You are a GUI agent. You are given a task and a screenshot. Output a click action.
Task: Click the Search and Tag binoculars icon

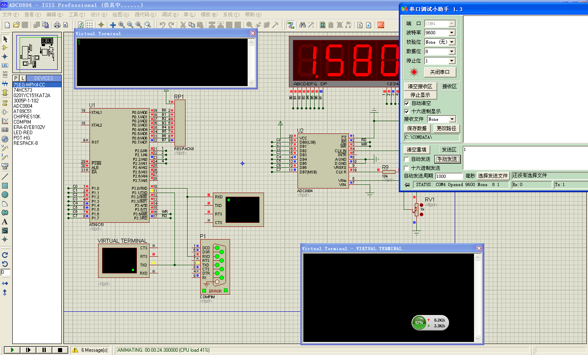click(x=302, y=25)
